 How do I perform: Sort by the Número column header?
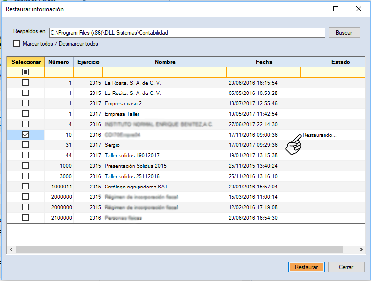59,62
